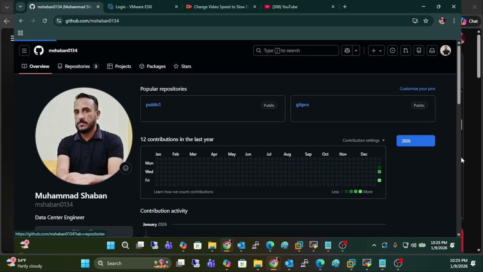The width and height of the screenshot is (483, 272).
Task: Open the Repositories icon in GitHub header
Action: click(x=419, y=51)
